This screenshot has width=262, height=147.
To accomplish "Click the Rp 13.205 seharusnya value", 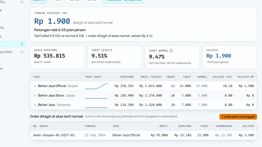I will [x=224, y=135].
